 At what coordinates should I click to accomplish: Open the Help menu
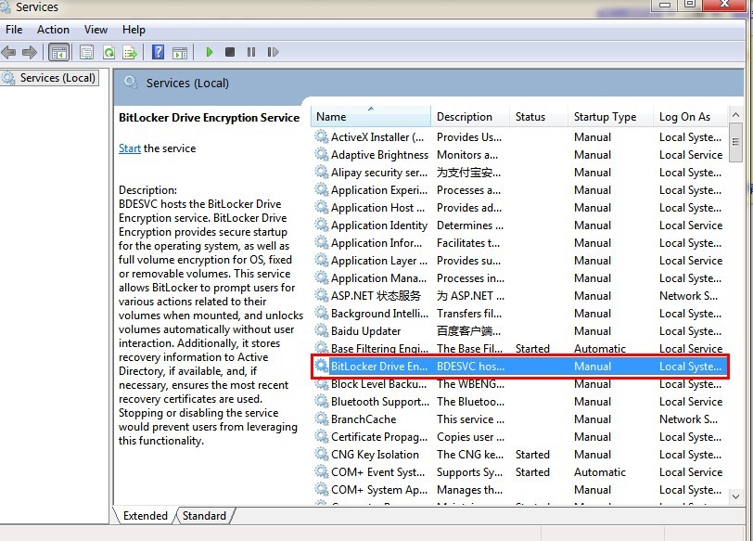pyautogui.click(x=134, y=30)
